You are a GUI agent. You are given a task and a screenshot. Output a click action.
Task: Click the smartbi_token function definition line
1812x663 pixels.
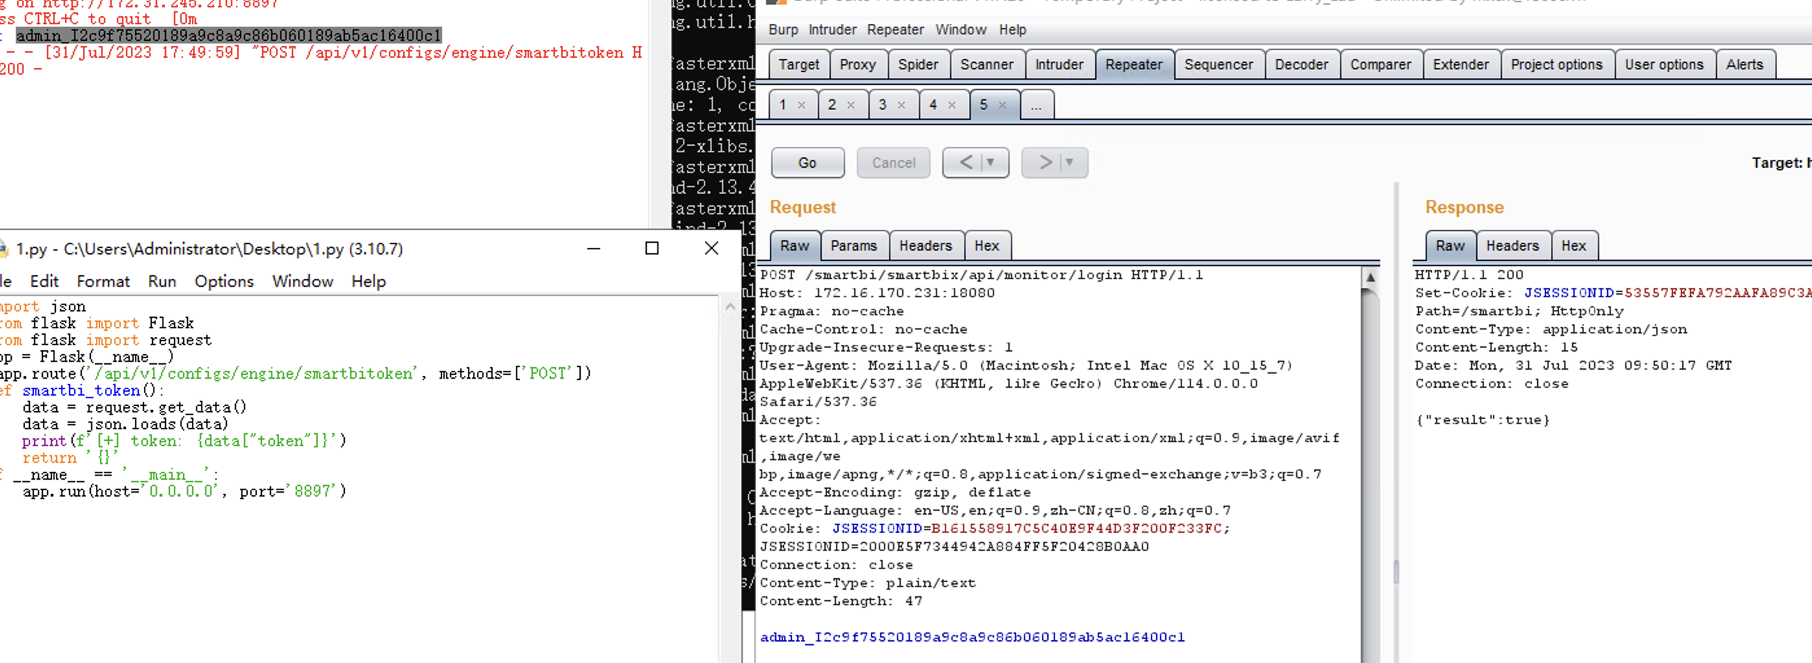tap(82, 390)
